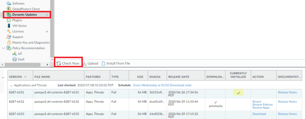Select SaaS under Policy Recommendation

click(21, 59)
